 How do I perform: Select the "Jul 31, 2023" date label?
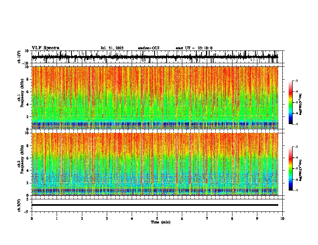(x=112, y=48)
